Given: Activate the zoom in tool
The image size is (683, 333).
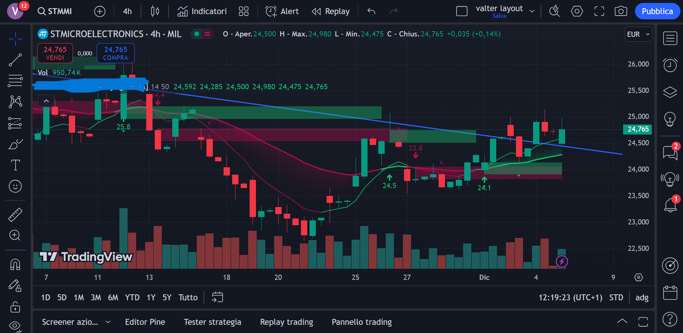Looking at the screenshot, I should (15, 235).
